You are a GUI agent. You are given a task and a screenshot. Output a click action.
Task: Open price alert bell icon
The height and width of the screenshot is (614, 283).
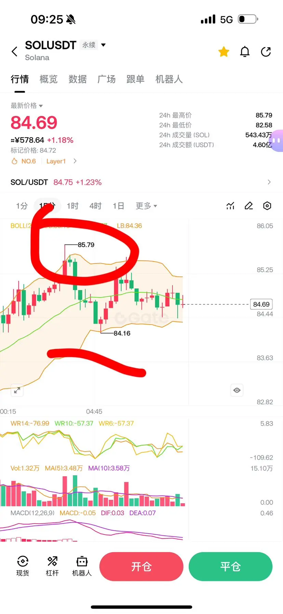245,52
